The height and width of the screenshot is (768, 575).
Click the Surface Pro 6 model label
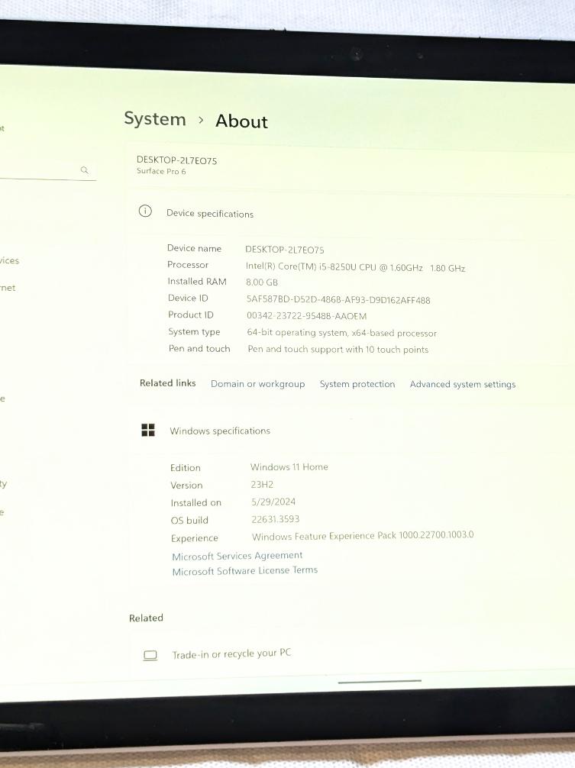point(161,172)
